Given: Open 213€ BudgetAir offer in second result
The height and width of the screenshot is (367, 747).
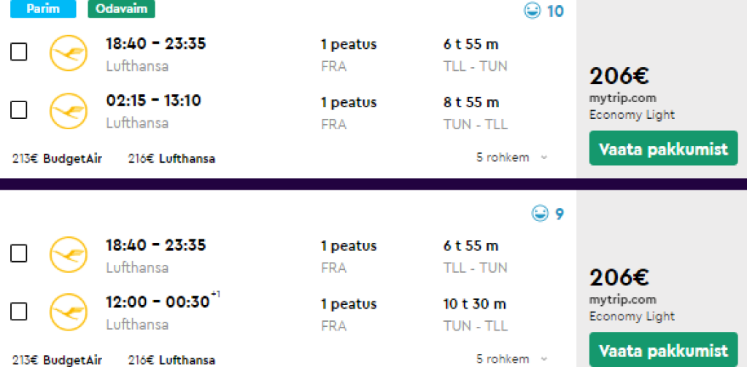Looking at the screenshot, I should coord(57,360).
